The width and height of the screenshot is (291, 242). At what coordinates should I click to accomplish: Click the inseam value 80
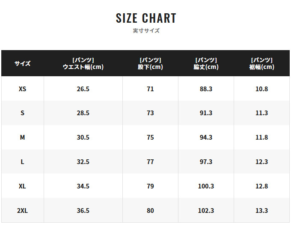[x=150, y=211]
